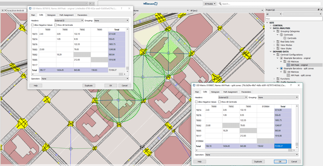This screenshot has height=166, width=323.
Task: Activate Eixample Barcelona - original centroid configuration radio
Action: (x=281, y=58)
